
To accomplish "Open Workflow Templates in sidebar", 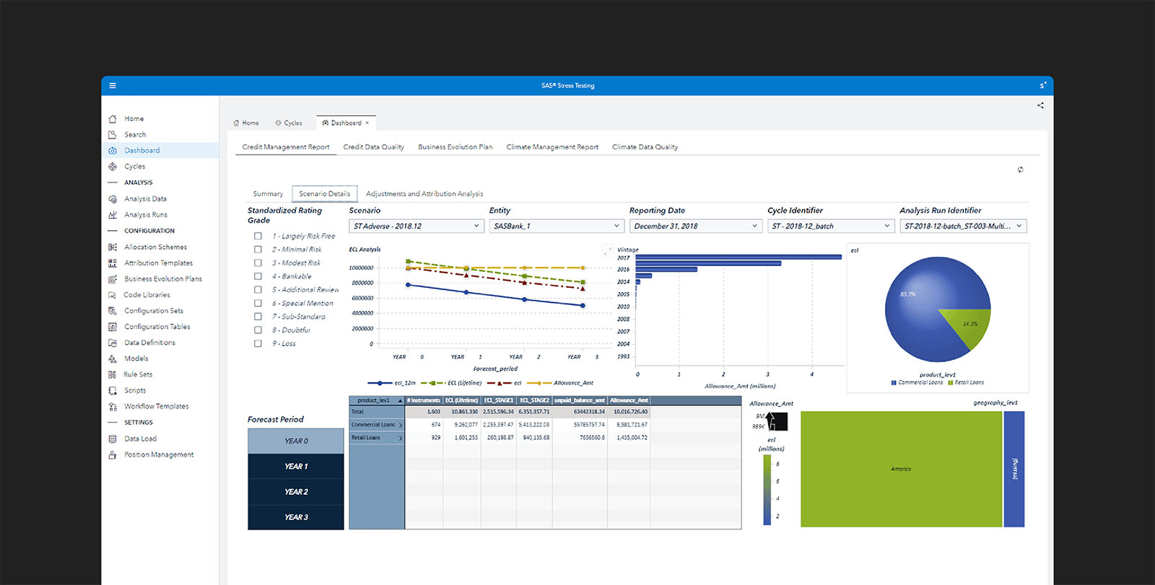I will pos(157,407).
